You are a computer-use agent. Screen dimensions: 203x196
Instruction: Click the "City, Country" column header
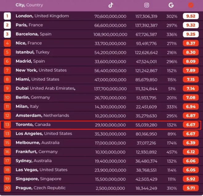[29, 5]
